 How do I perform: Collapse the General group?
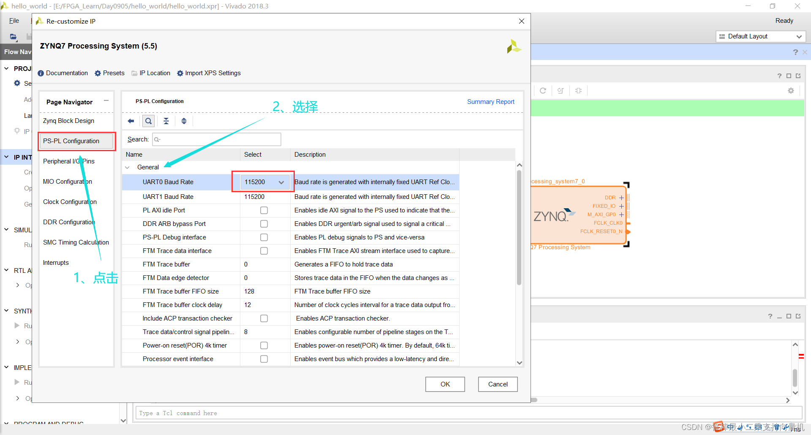127,167
